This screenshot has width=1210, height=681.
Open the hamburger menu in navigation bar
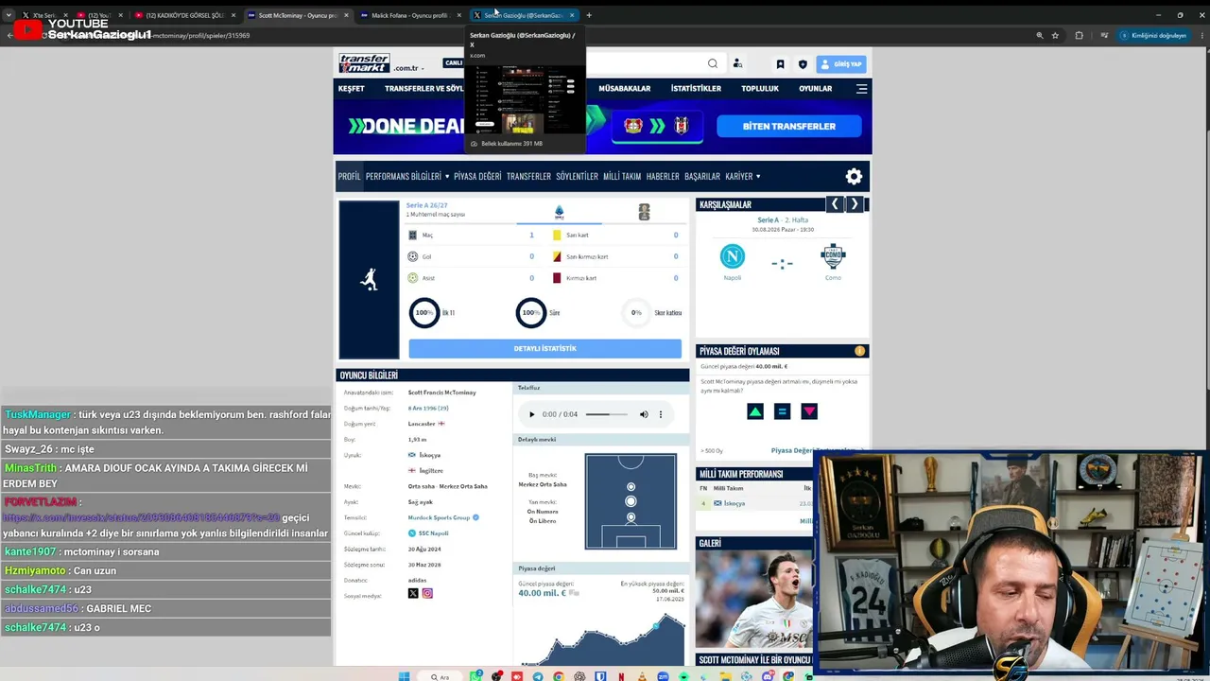861,89
